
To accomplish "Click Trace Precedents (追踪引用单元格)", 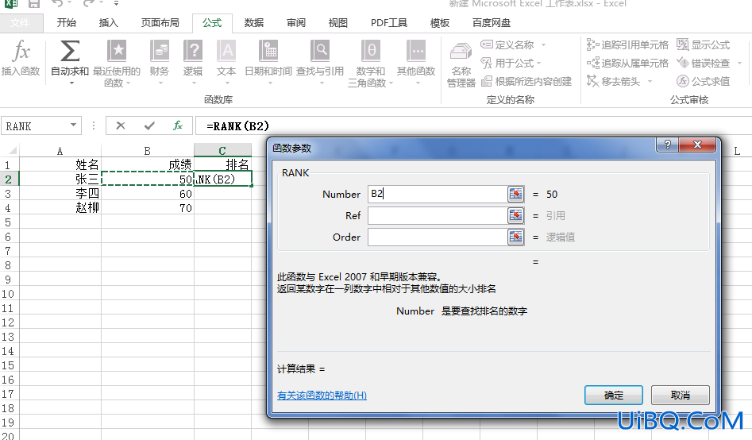I will 627,44.
